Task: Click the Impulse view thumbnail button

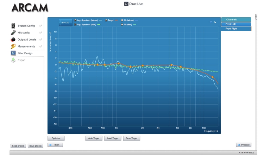Action: tap(65, 22)
